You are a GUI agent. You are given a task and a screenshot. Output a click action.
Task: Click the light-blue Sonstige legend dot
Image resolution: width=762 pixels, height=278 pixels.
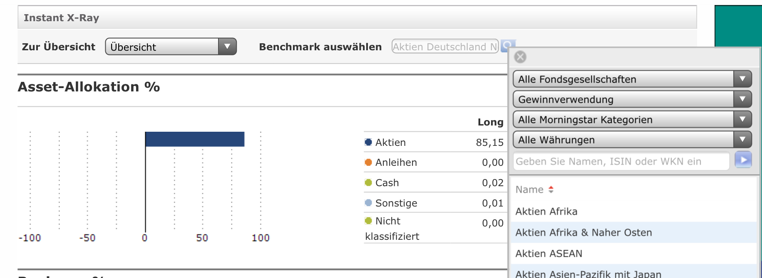point(368,203)
